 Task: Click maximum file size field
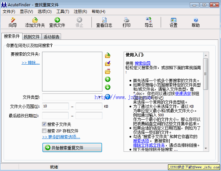pos(89,106)
